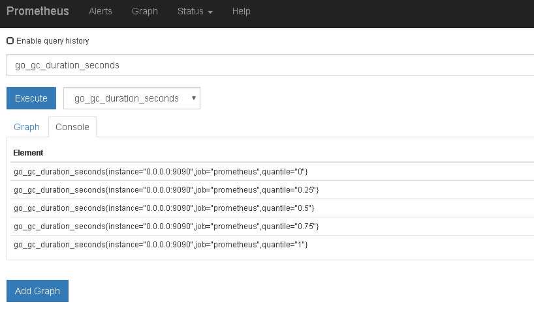Select the row with quantile="0"

(x=272, y=172)
